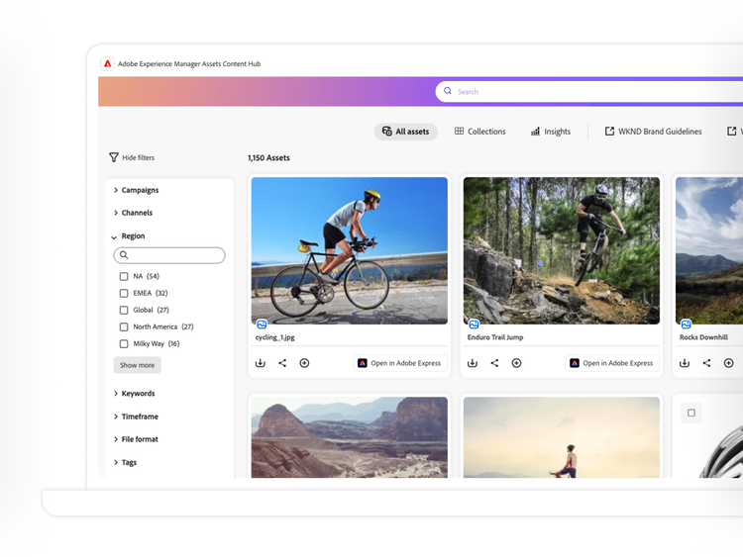Click image type badge on cycling_1.jpg
Viewport: 743px width, 557px height.
(262, 325)
